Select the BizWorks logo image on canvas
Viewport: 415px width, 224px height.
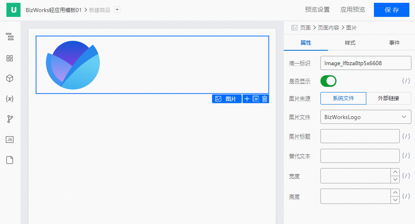tap(73, 65)
